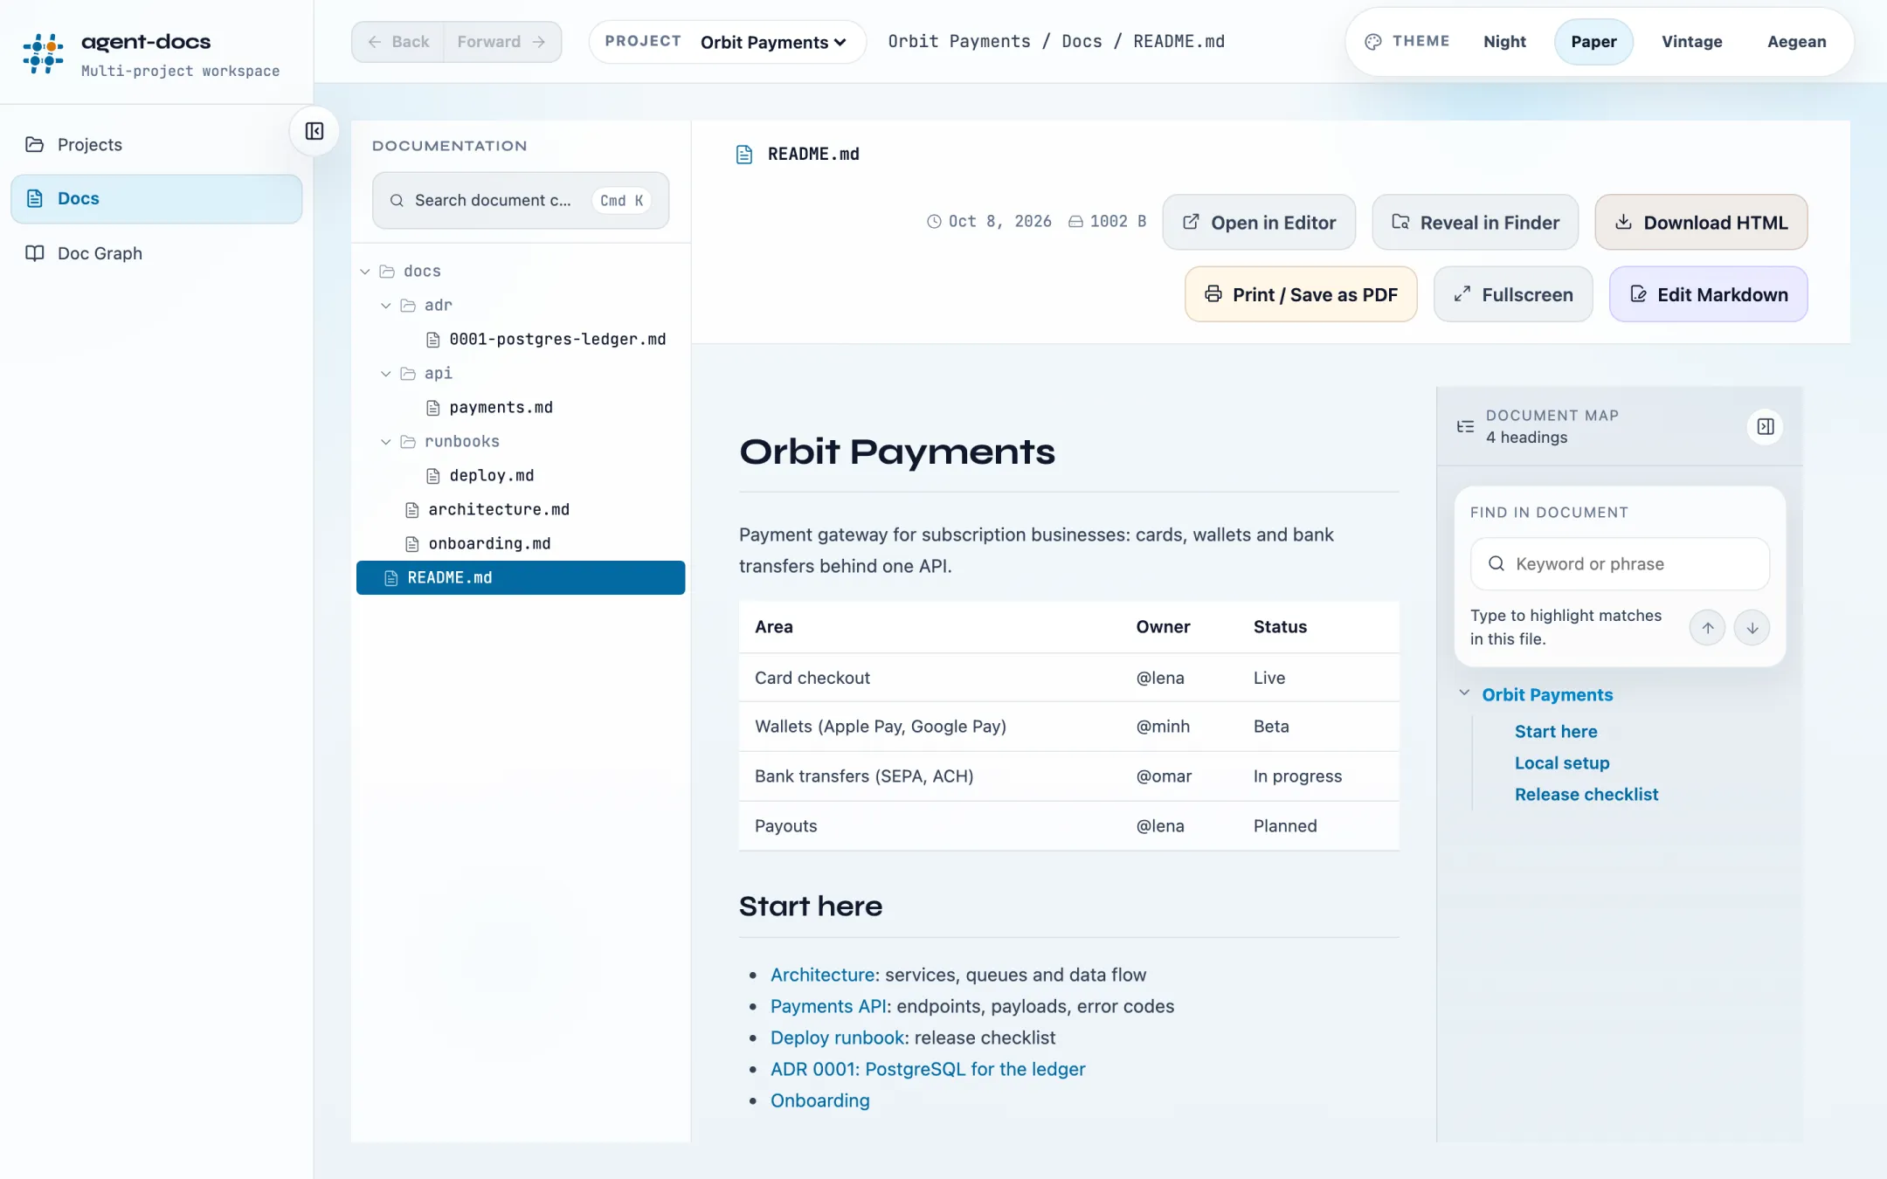Select the Paper theme
Viewport: 1887px width, 1179px height.
pos(1593,41)
